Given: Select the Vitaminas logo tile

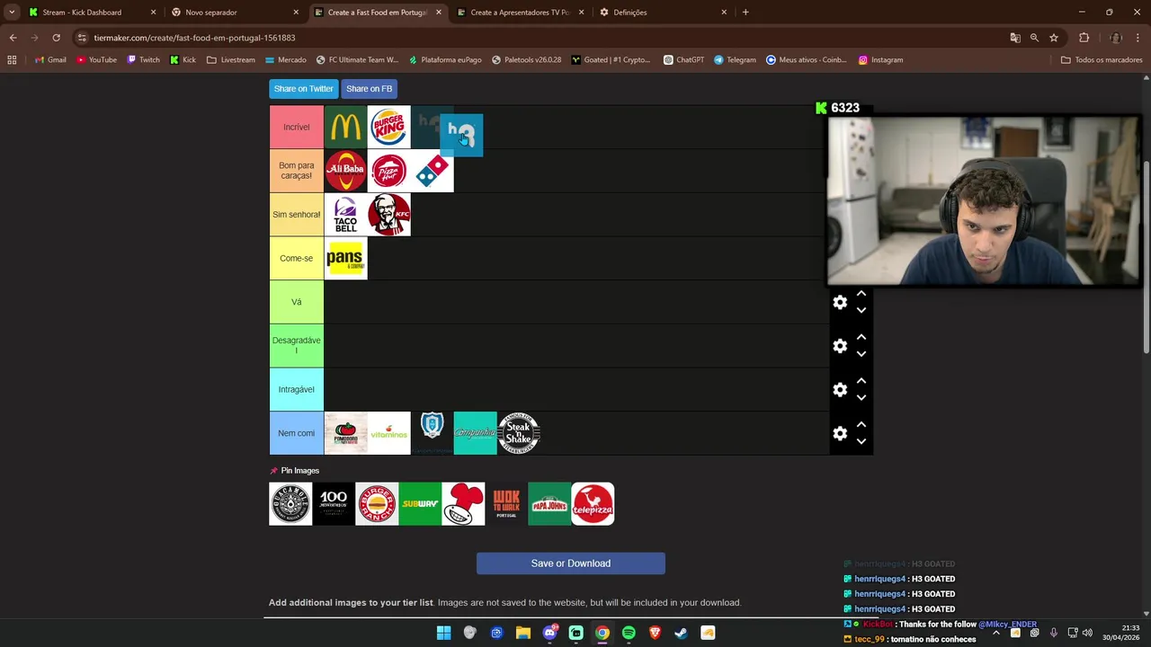Looking at the screenshot, I should (388, 433).
